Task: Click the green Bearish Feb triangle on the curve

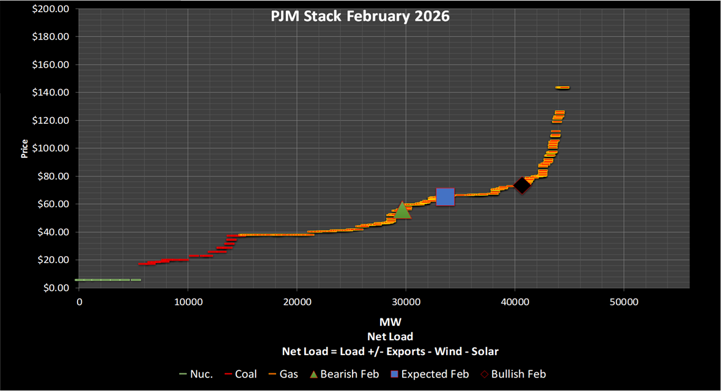Action: [x=402, y=210]
